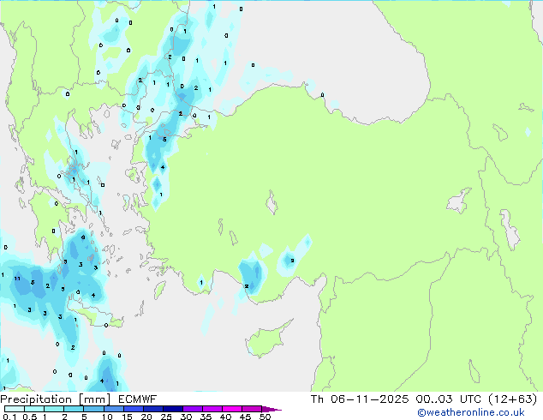Viewport: 543px width, 420px height.
Task: Click the legend label '45'
Action: (x=245, y=417)
